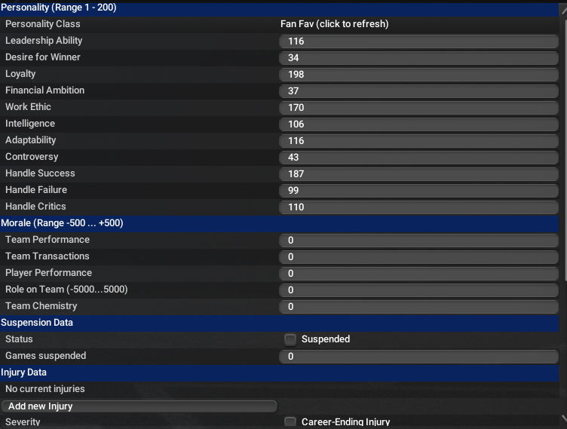Click Fan Fav personality class to refresh

click(x=334, y=24)
